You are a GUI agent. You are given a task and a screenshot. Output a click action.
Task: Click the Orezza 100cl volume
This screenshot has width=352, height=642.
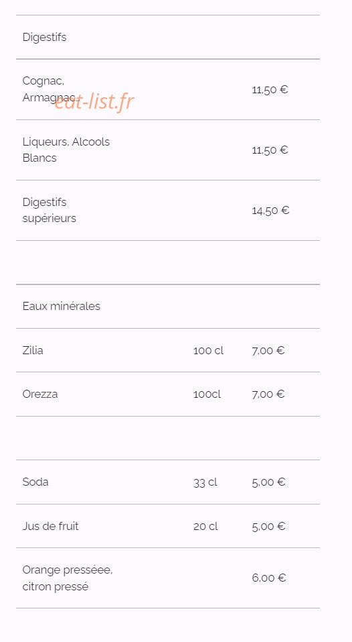click(207, 394)
